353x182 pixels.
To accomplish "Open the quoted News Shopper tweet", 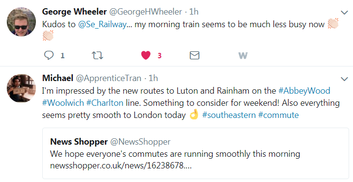I will click(195, 153).
